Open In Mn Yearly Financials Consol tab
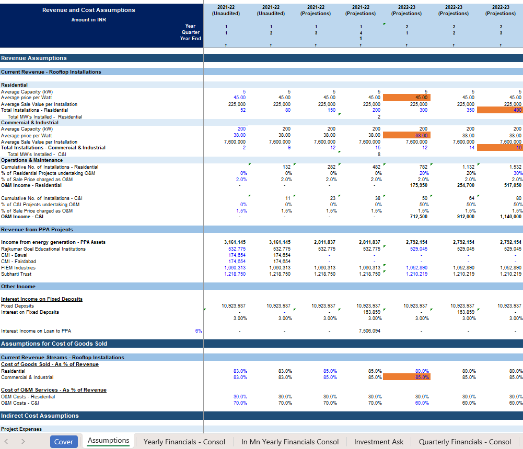523x449 pixels. [290, 442]
